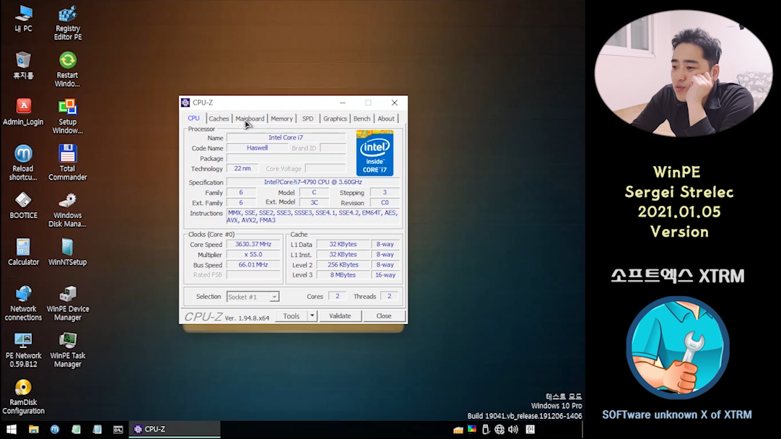
Task: Click the Instructions list text
Action: click(313, 217)
